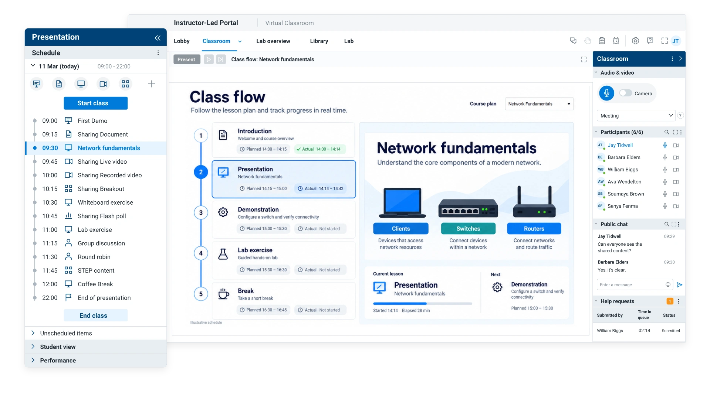
Task: Expand the Unscheduled items section
Action: click(x=96, y=333)
